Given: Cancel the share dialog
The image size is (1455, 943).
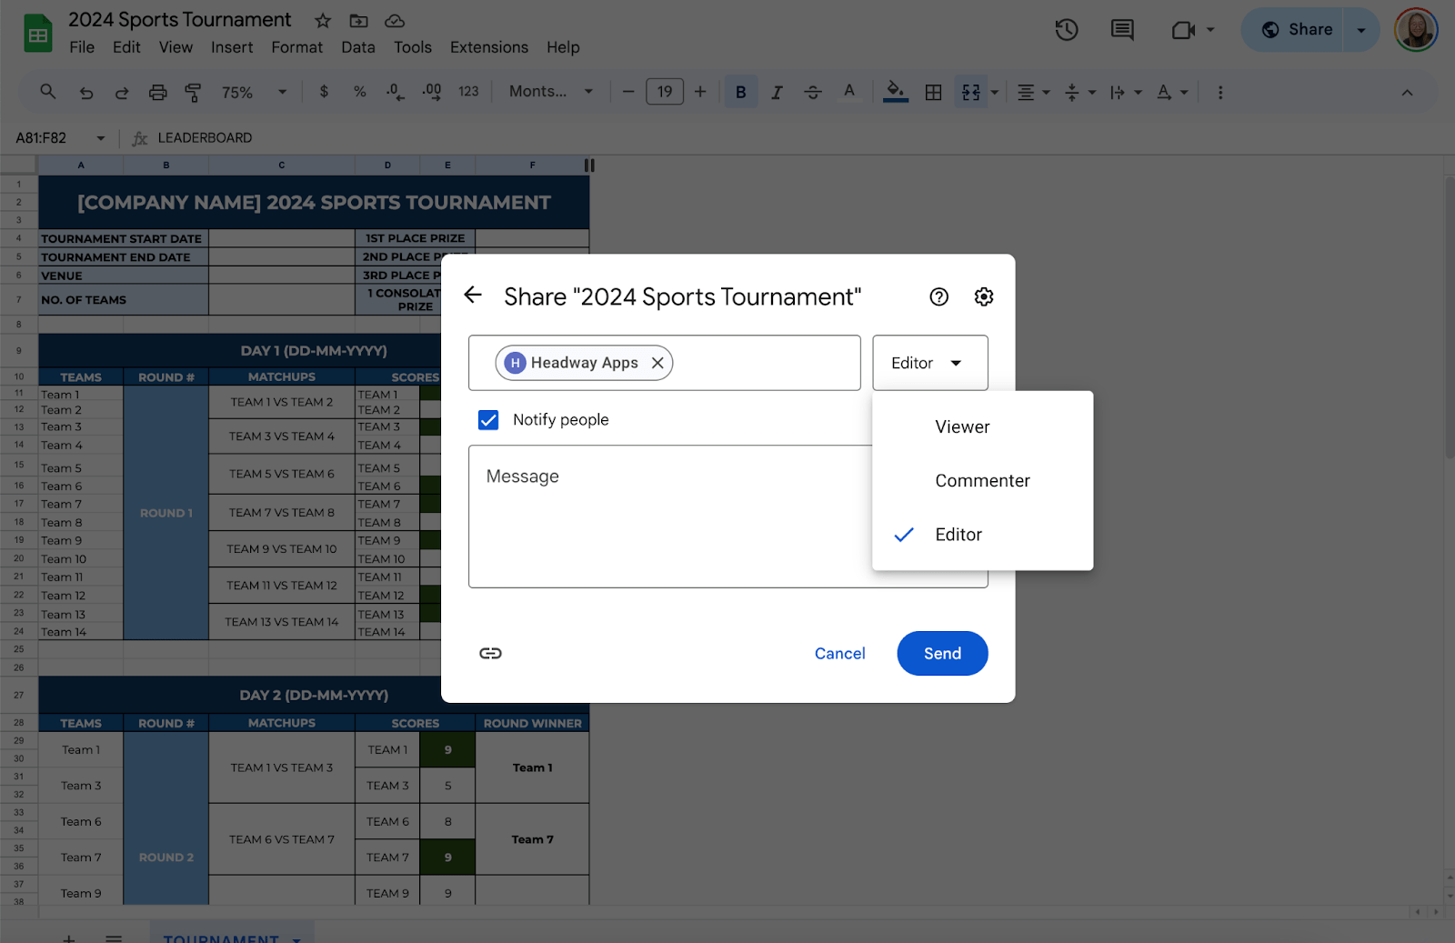Looking at the screenshot, I should coord(839,654).
